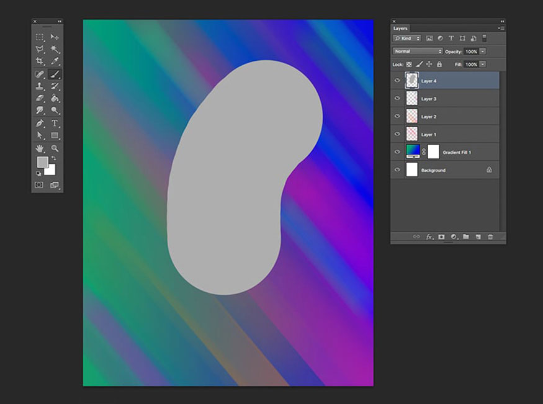543x404 pixels.
Task: Click the Gradient Fill 1 gradient thumbnail
Action: pos(413,151)
